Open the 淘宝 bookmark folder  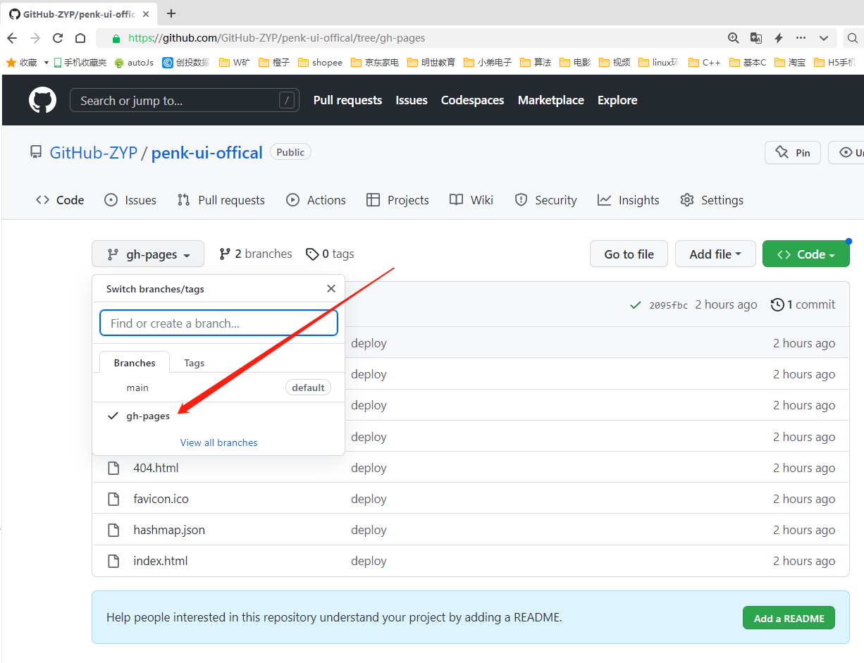point(790,62)
